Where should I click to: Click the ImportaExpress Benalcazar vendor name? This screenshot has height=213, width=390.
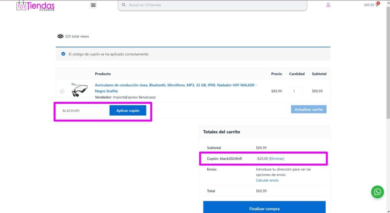(x=134, y=97)
